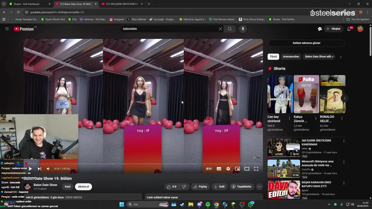This screenshot has height=209, width=372.
Task: Select Balon Date Show adlı chip
Action: 320,57
